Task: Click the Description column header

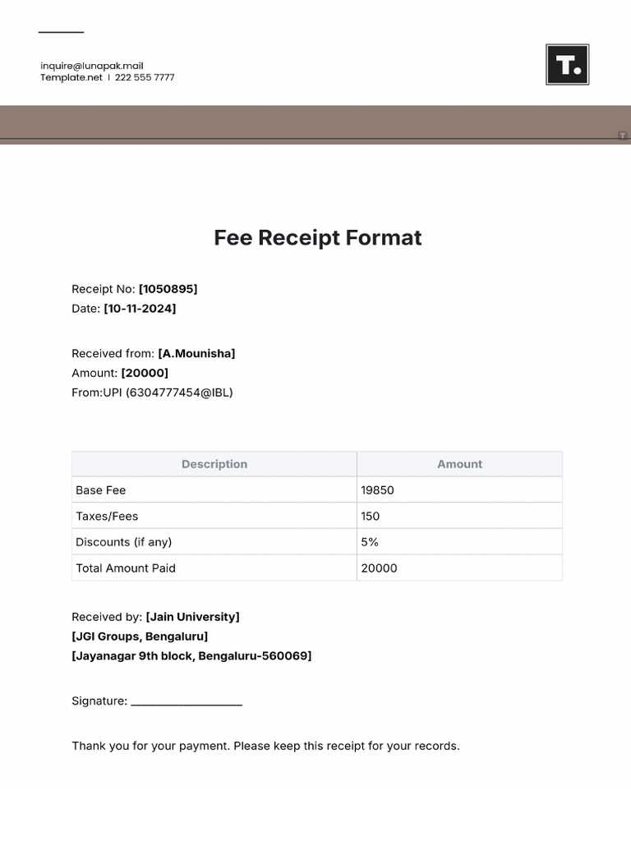Action: [x=214, y=464]
